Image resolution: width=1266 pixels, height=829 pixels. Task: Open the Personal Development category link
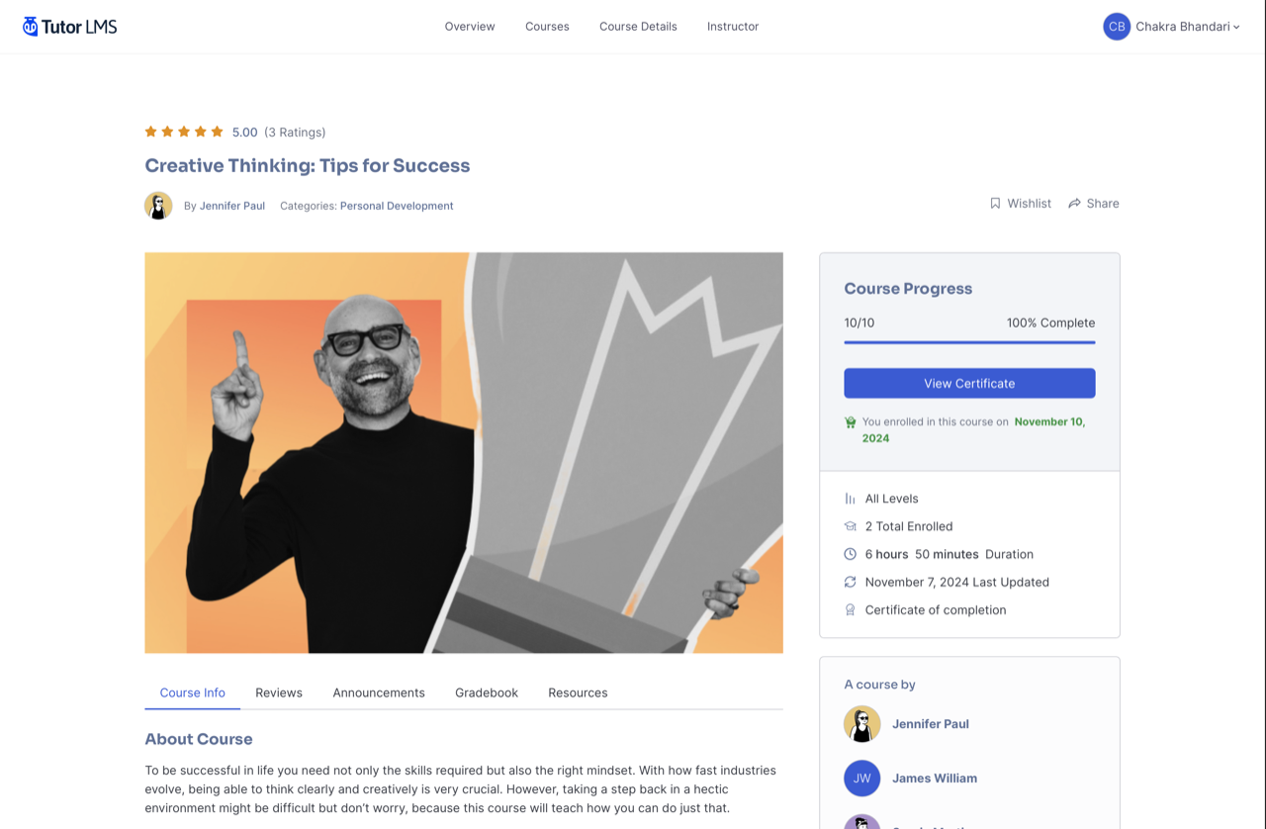tap(397, 206)
